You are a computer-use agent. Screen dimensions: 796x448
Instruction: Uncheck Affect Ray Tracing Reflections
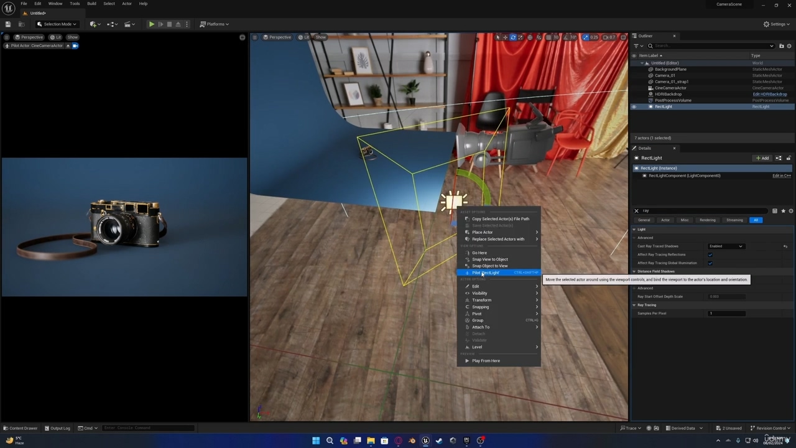tap(710, 254)
